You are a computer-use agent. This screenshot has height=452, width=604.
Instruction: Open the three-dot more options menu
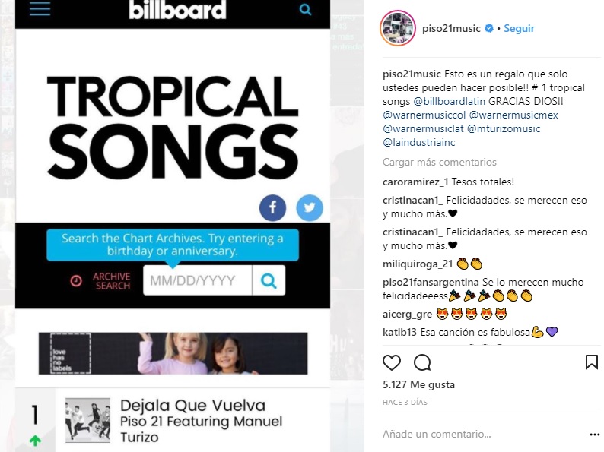coord(594,435)
